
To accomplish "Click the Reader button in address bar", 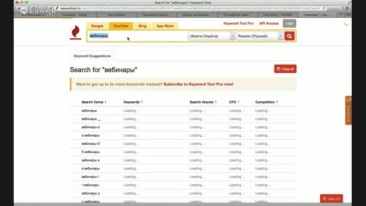I will point(334,9).
